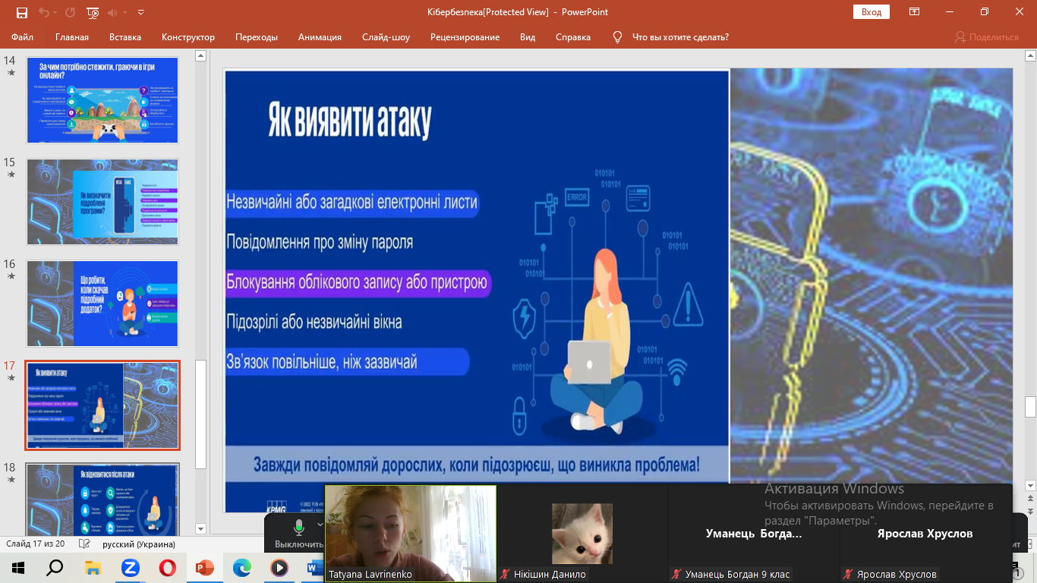
Task: Click 'Незвичайні або загадкові електронні листи' text
Action: click(x=352, y=202)
